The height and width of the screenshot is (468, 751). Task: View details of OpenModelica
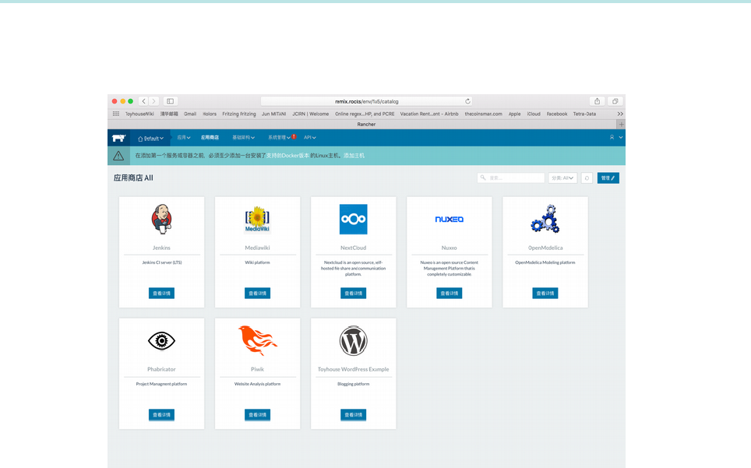(x=545, y=294)
